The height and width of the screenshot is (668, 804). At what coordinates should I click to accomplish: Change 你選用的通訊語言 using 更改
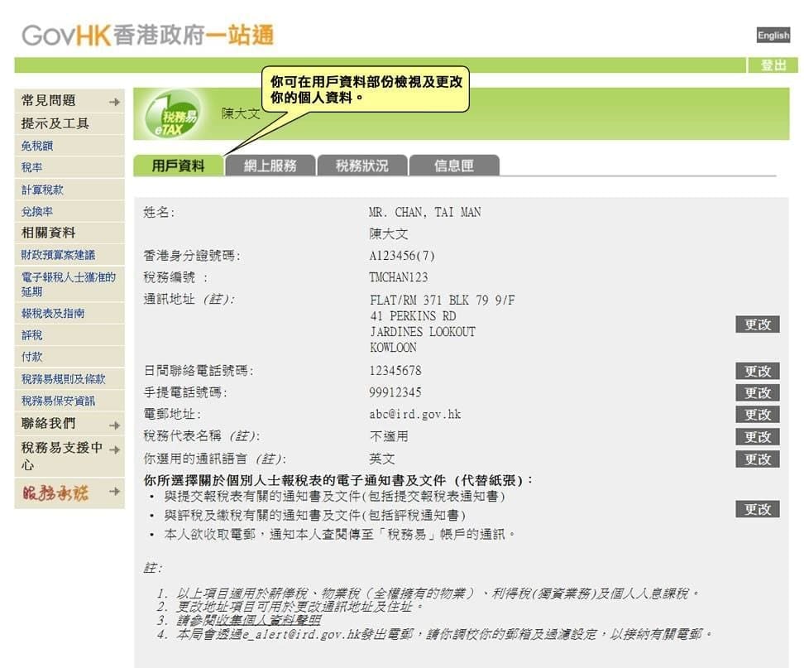(x=757, y=459)
